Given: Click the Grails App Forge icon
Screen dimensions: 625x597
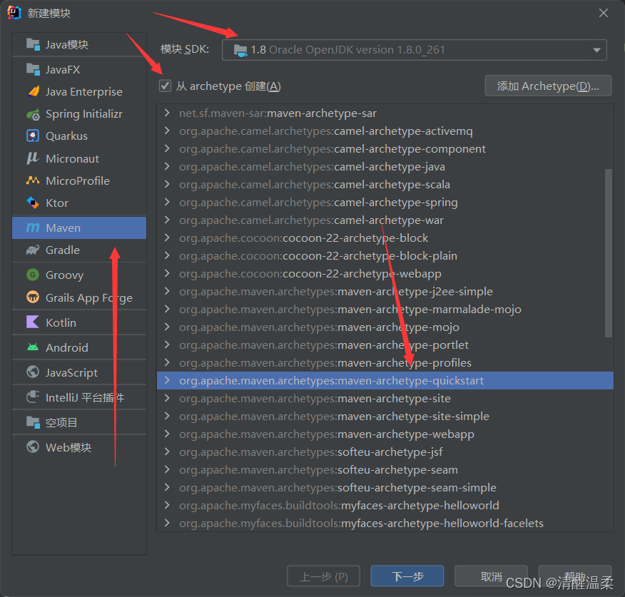Looking at the screenshot, I should pos(33,297).
